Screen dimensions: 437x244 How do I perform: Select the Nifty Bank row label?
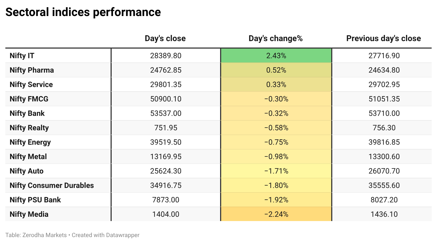point(27,113)
